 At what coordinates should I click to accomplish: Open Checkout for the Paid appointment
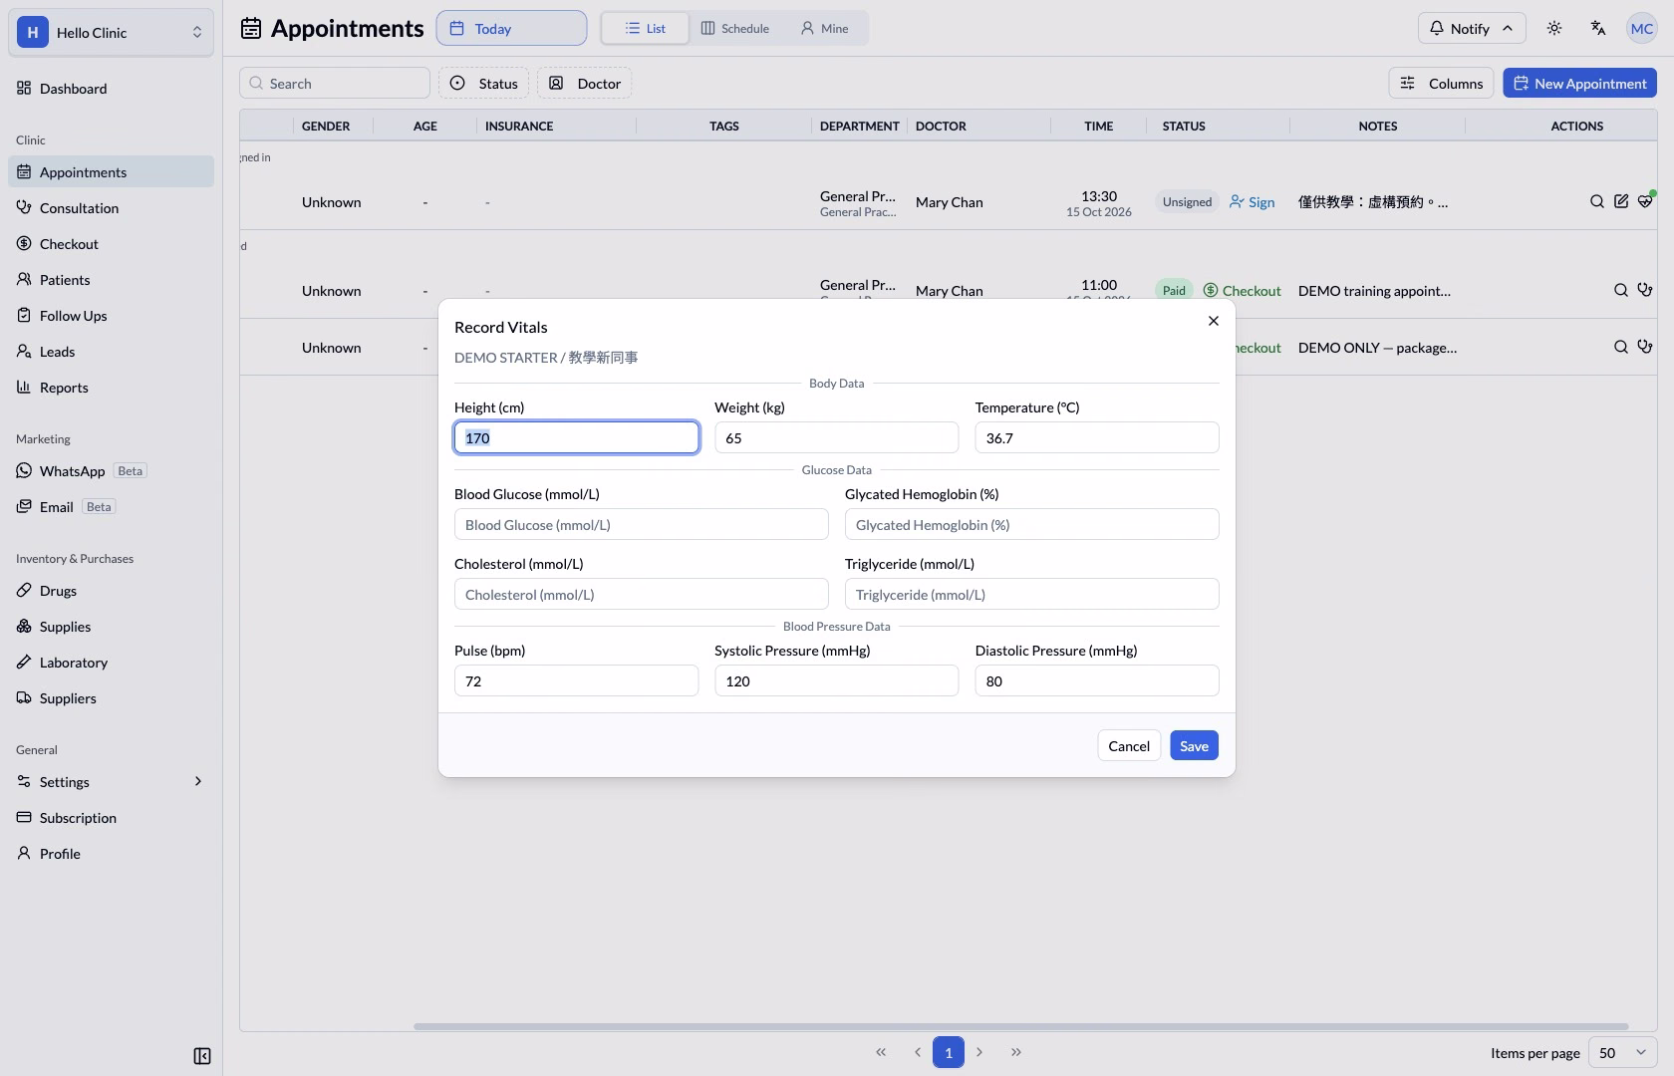[1242, 291]
